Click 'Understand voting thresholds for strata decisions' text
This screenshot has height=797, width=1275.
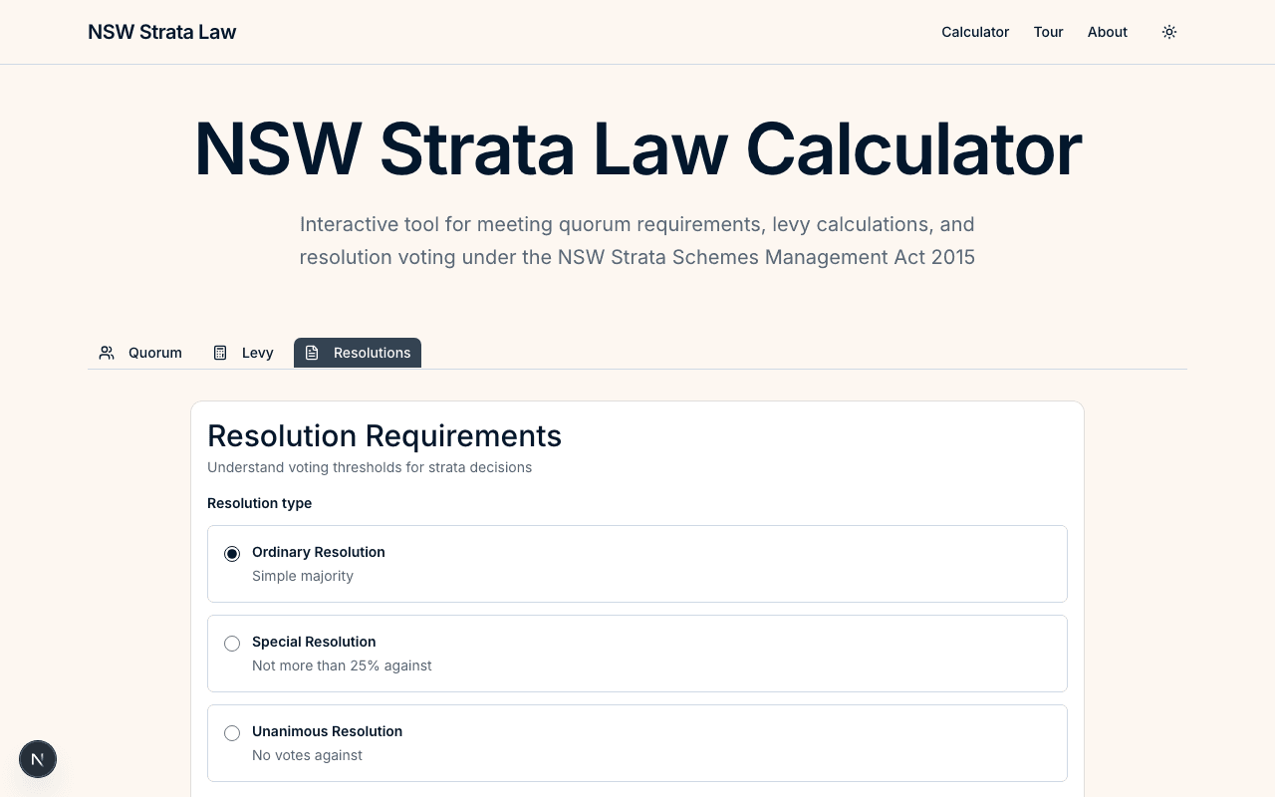pyautogui.click(x=370, y=467)
